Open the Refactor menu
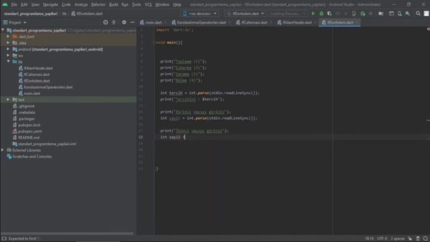 pos(98,5)
